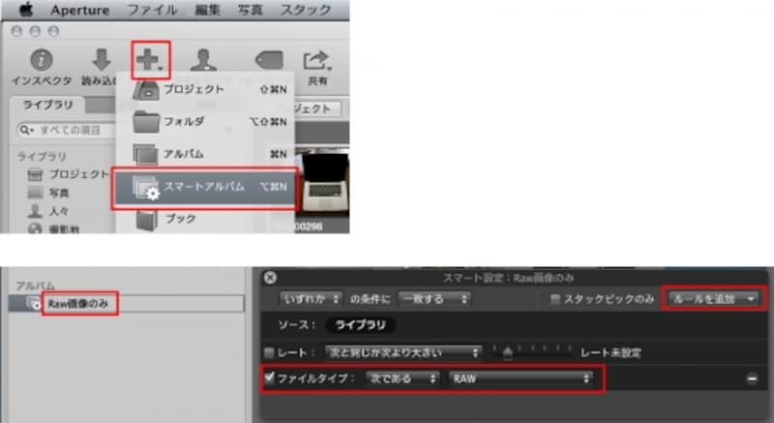
Task: Uncheck the ファイルタイプ rule checkbox
Action: (x=269, y=378)
